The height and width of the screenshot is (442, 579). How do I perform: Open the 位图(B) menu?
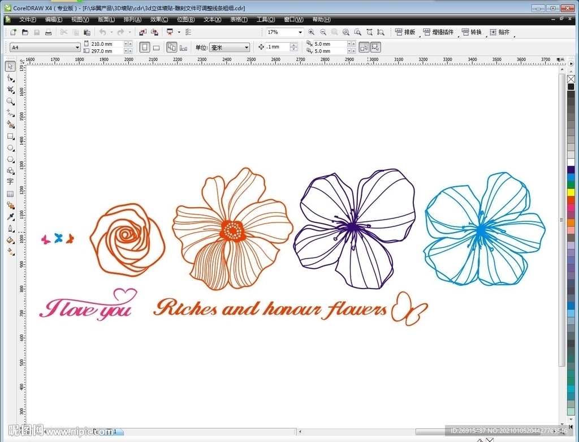point(185,19)
